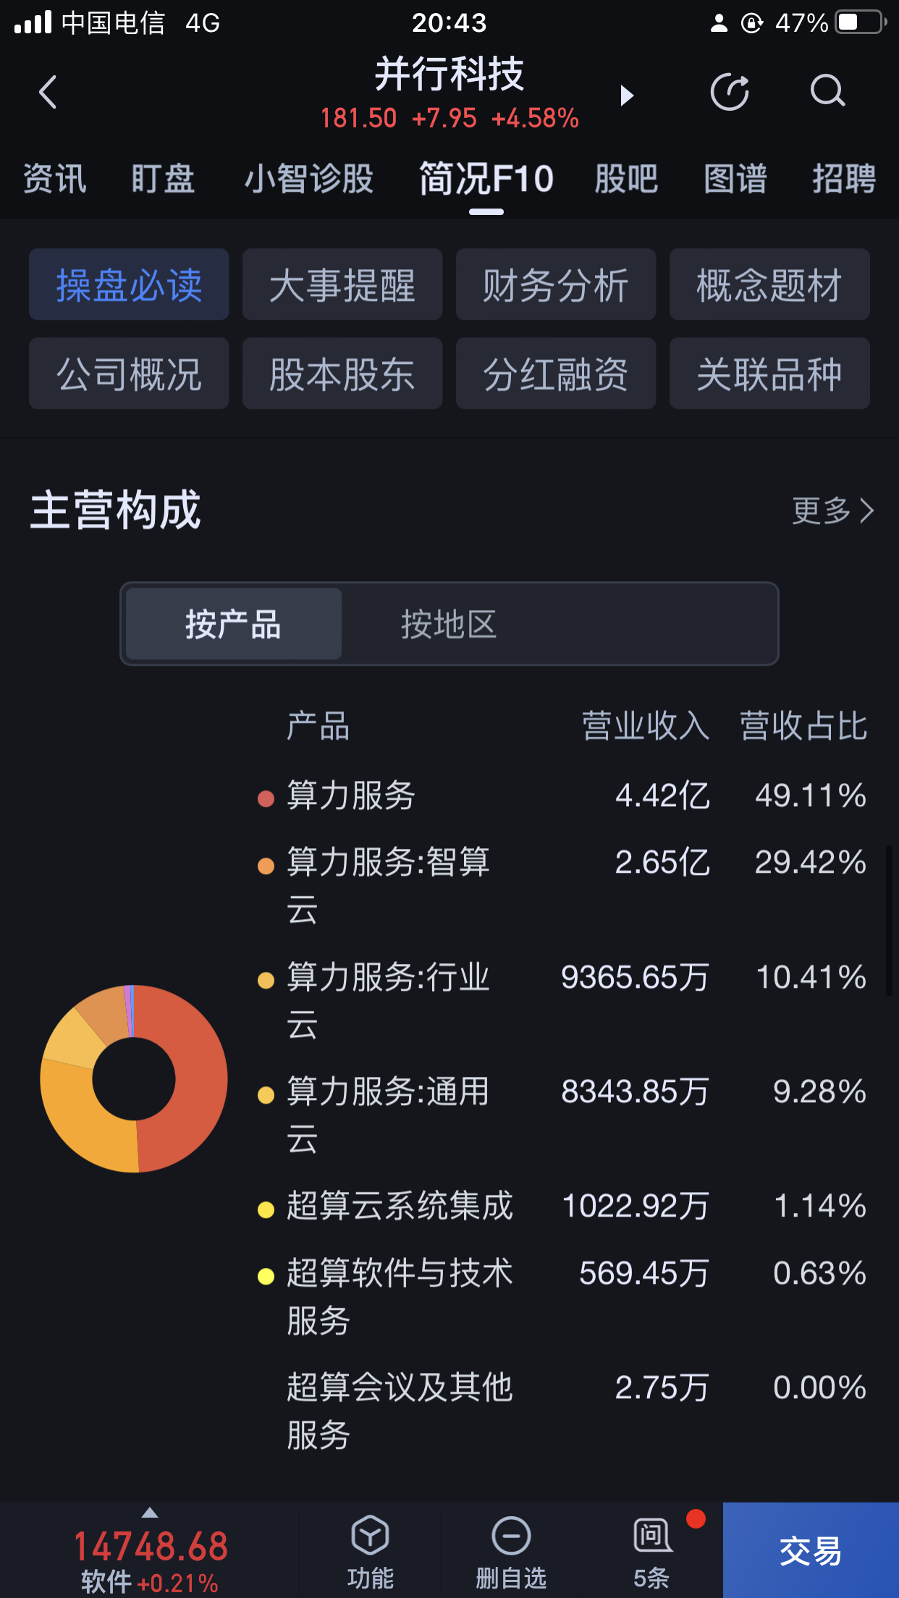
Task: Tap the battery indicator in status bar
Action: tap(861, 22)
